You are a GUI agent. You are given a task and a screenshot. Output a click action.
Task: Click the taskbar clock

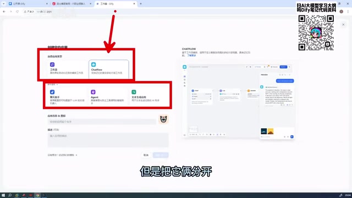[x=348, y=195]
